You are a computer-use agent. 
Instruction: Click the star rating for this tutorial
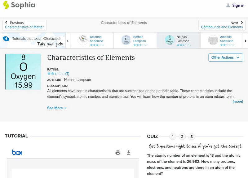(x=56, y=74)
